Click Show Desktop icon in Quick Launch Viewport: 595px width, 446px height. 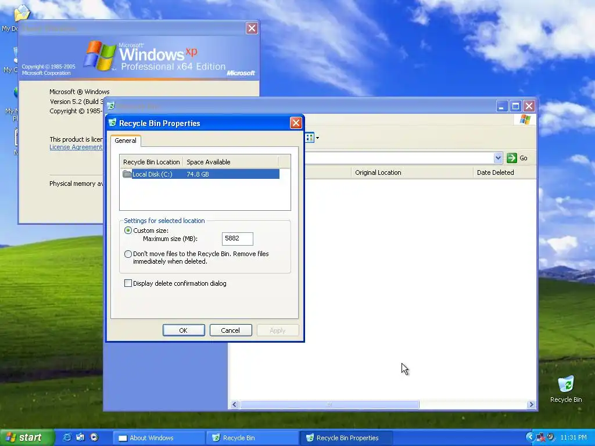tap(80, 438)
